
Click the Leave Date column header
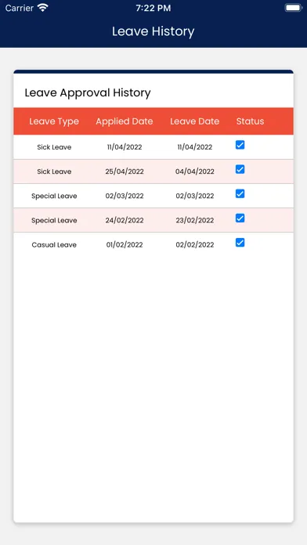(195, 121)
